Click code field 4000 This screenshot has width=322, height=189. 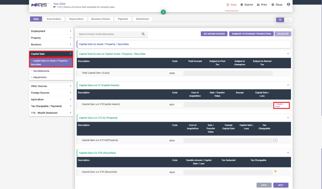[x=175, y=73]
